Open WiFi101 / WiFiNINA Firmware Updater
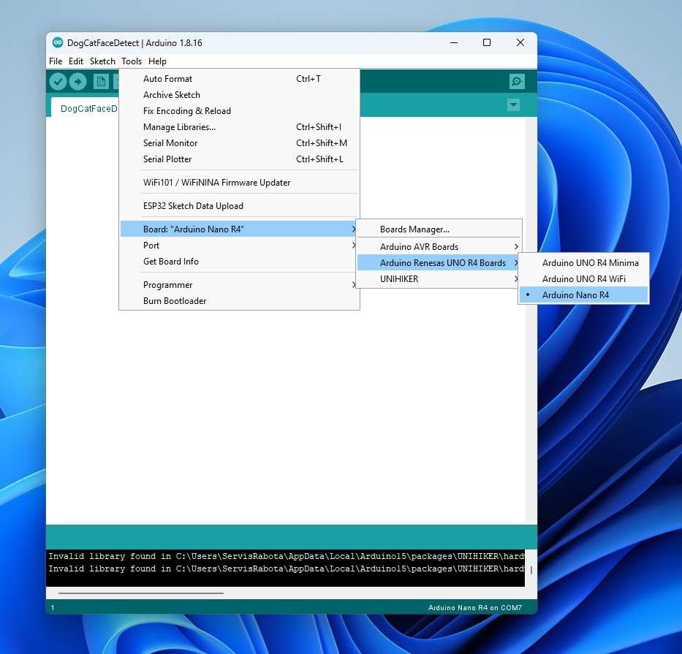Screen dimensions: 682x654 [239, 183]
